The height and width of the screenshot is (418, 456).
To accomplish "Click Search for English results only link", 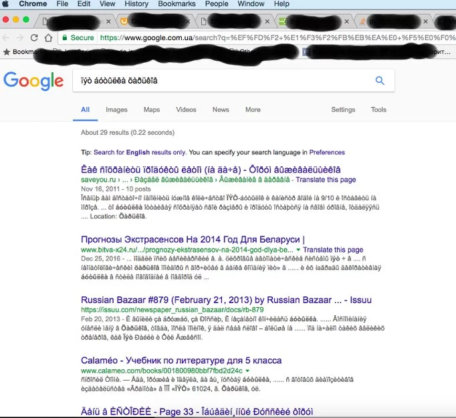I will tap(140, 152).
